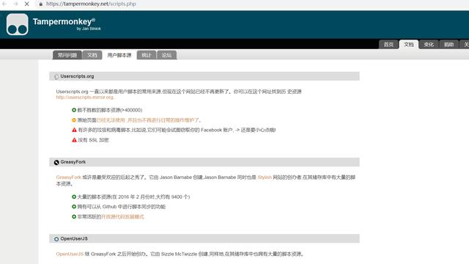Select the 文档 top navigation tab
The image size is (469, 264).
click(x=409, y=44)
